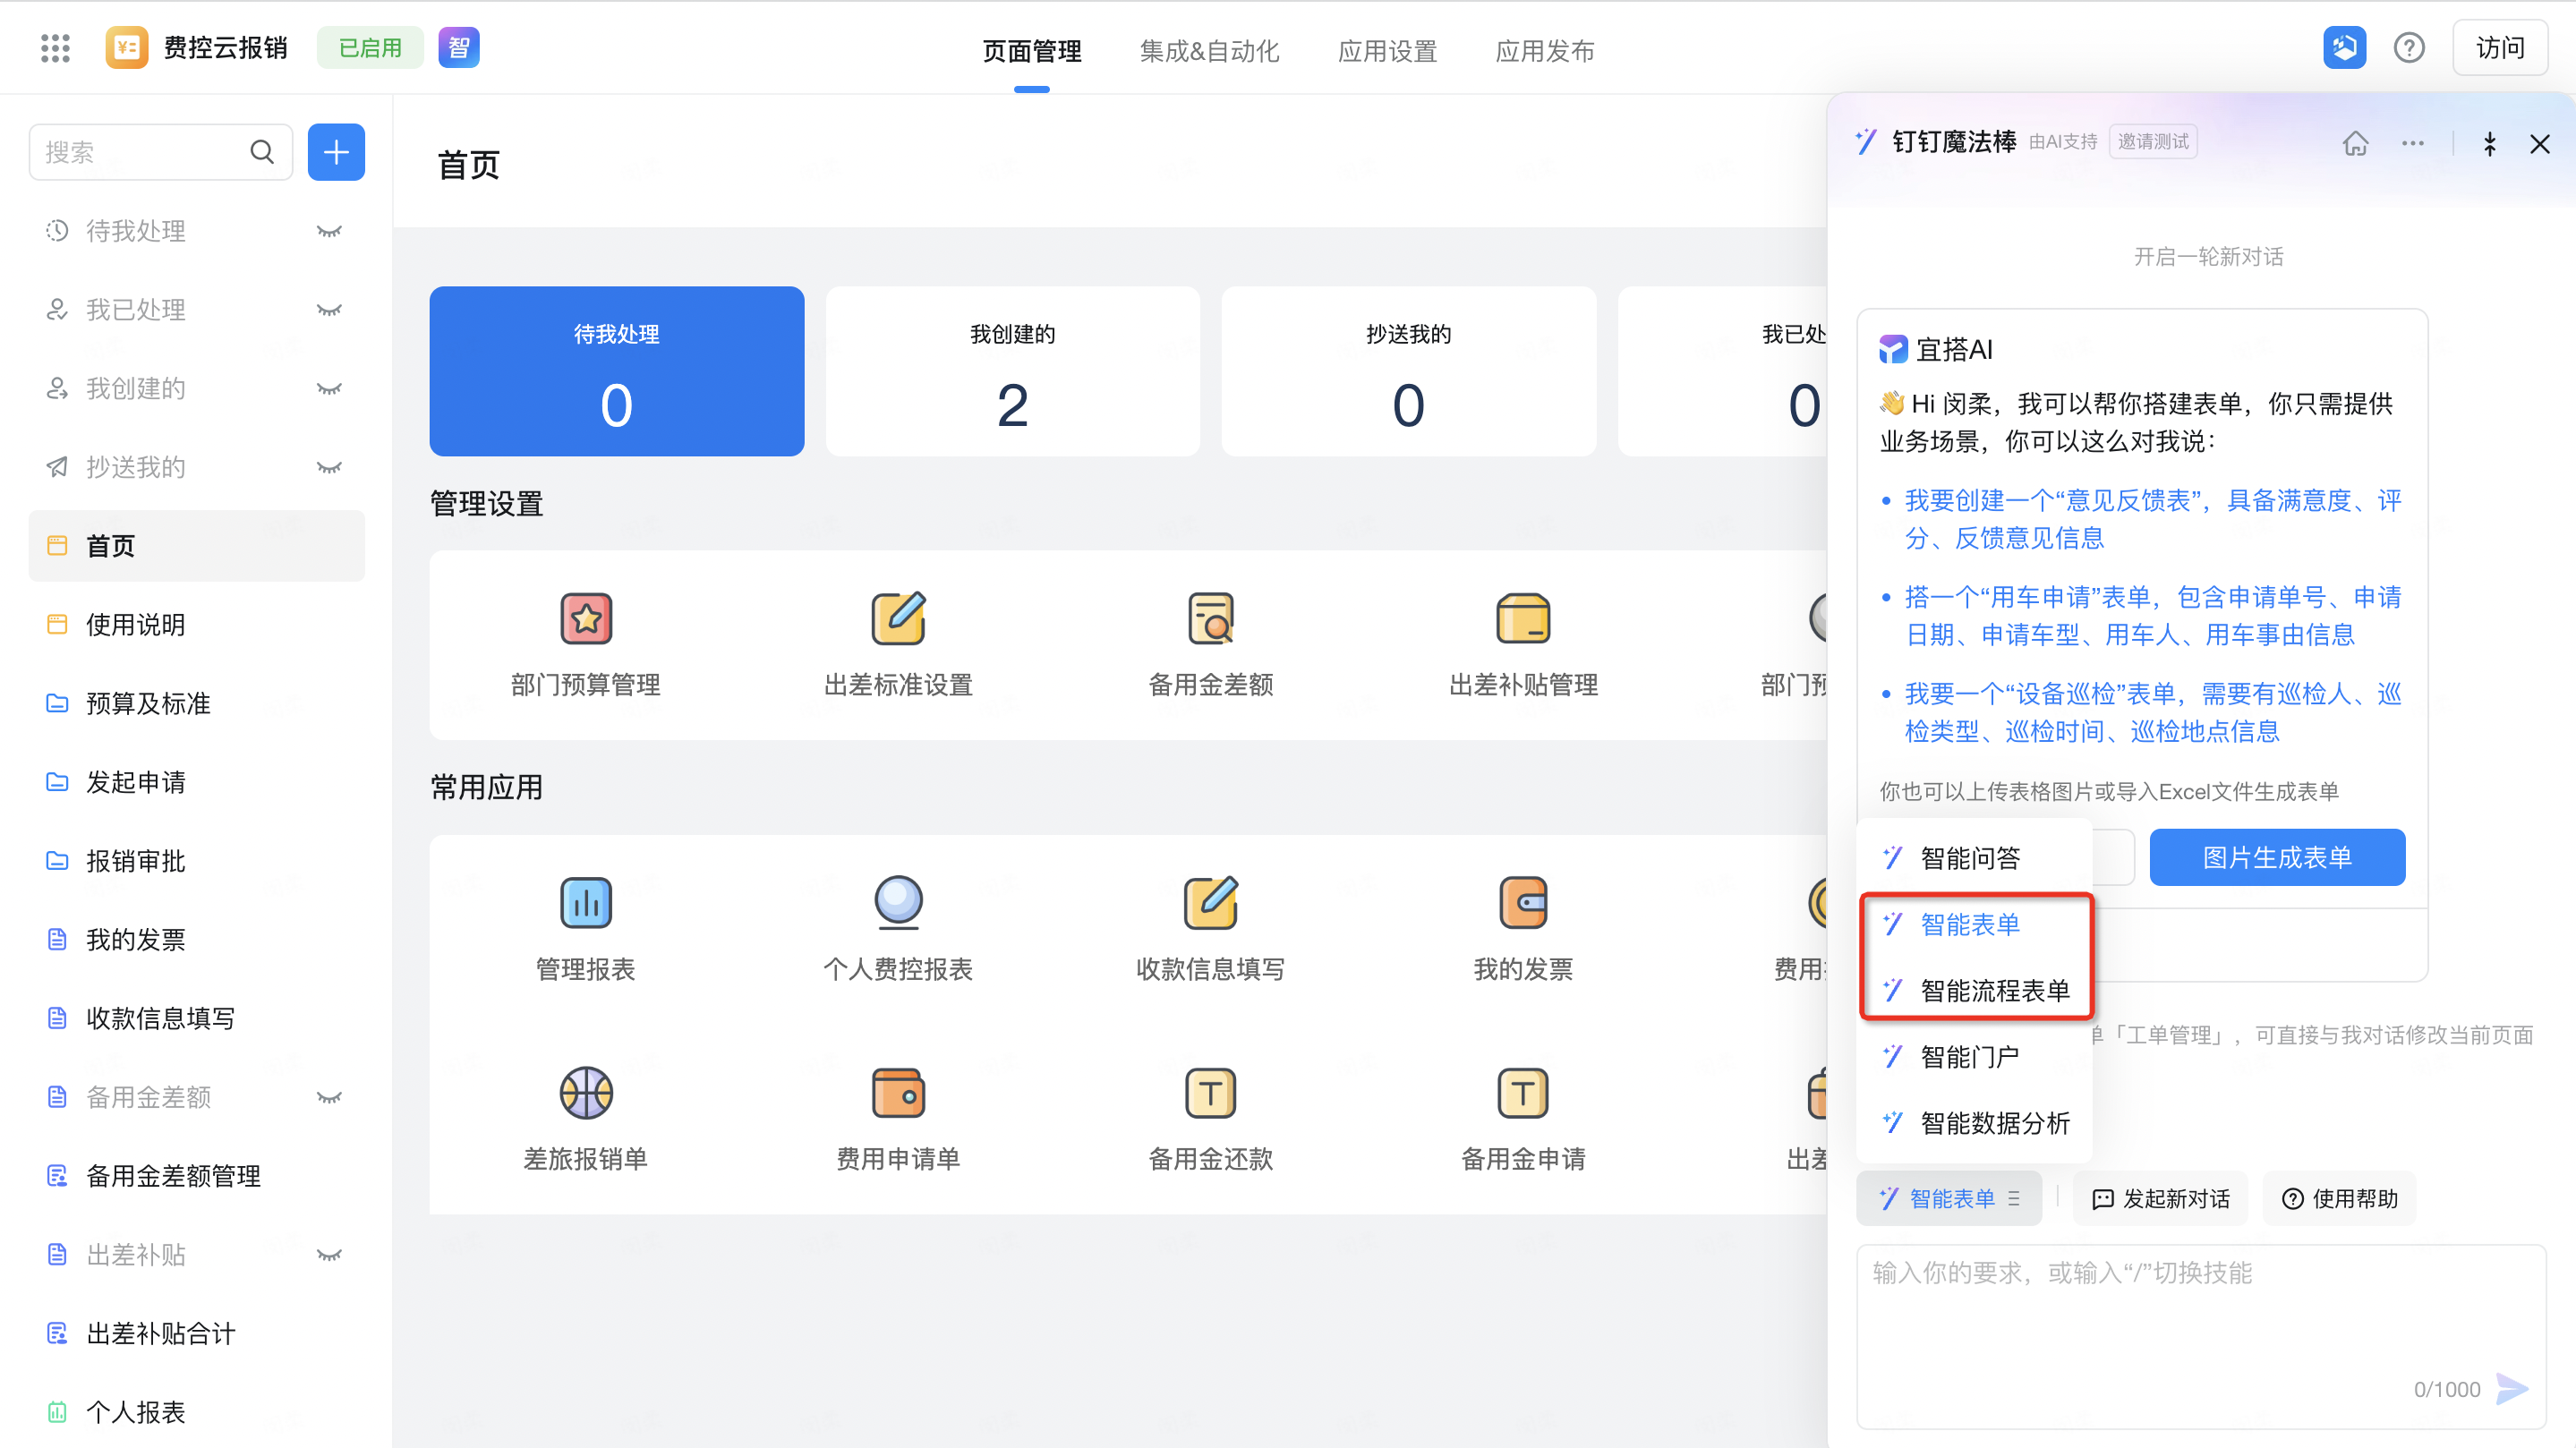2576x1448 pixels.
Task: Open the 出差补贴管理 icon
Action: (x=1523, y=618)
